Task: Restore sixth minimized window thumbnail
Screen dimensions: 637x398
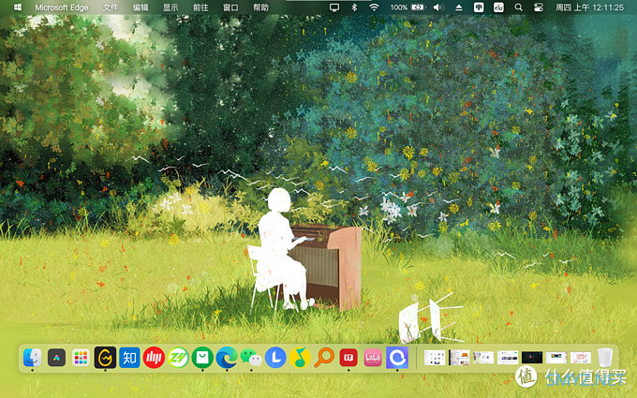Action: [556, 358]
